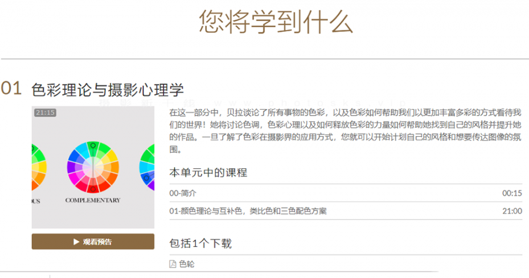Click the 01 unit number
529x278 pixels.
coord(11,89)
